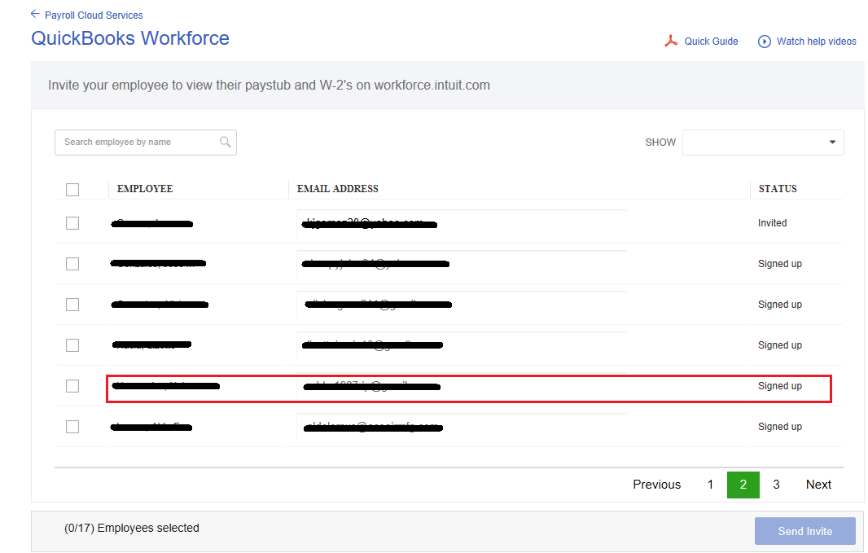
Task: Click the play icon next to Watch help videos
Action: tap(764, 41)
